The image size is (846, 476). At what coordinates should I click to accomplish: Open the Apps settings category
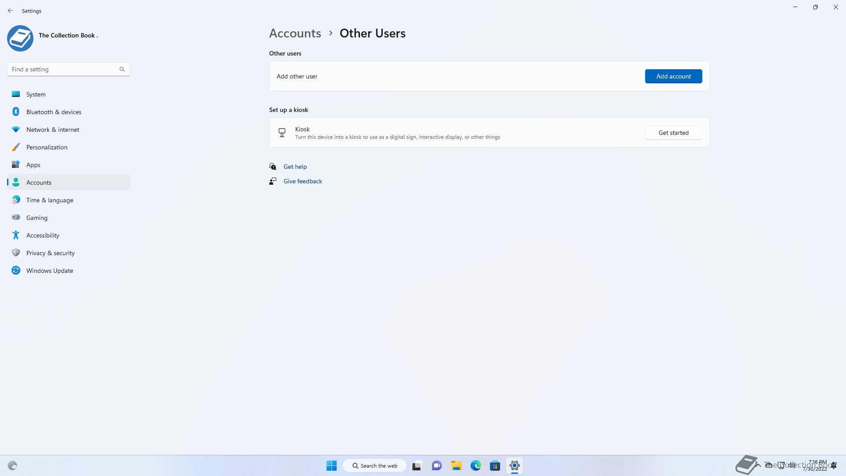33,165
